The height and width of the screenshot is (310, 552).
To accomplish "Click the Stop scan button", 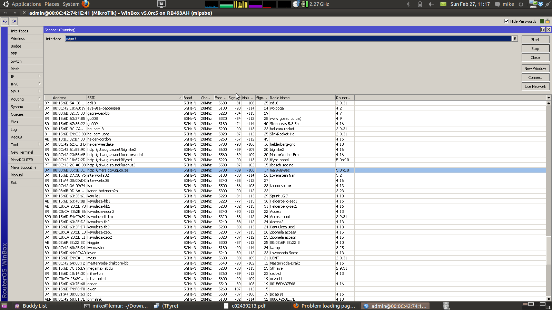I will (x=535, y=49).
